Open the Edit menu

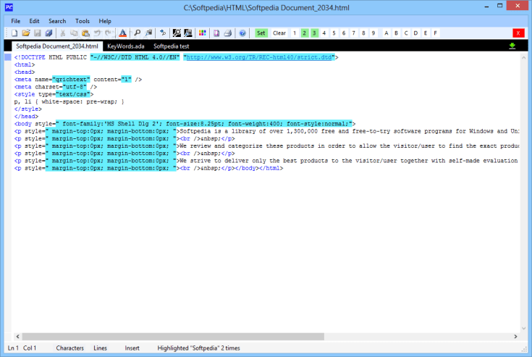click(x=34, y=21)
